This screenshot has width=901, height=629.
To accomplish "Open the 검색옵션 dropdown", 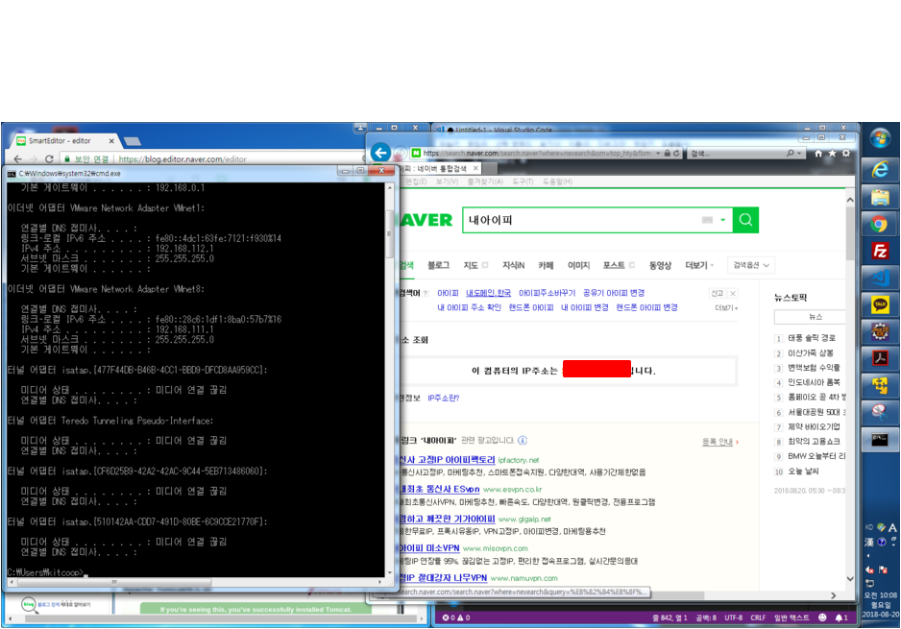I will [x=751, y=265].
